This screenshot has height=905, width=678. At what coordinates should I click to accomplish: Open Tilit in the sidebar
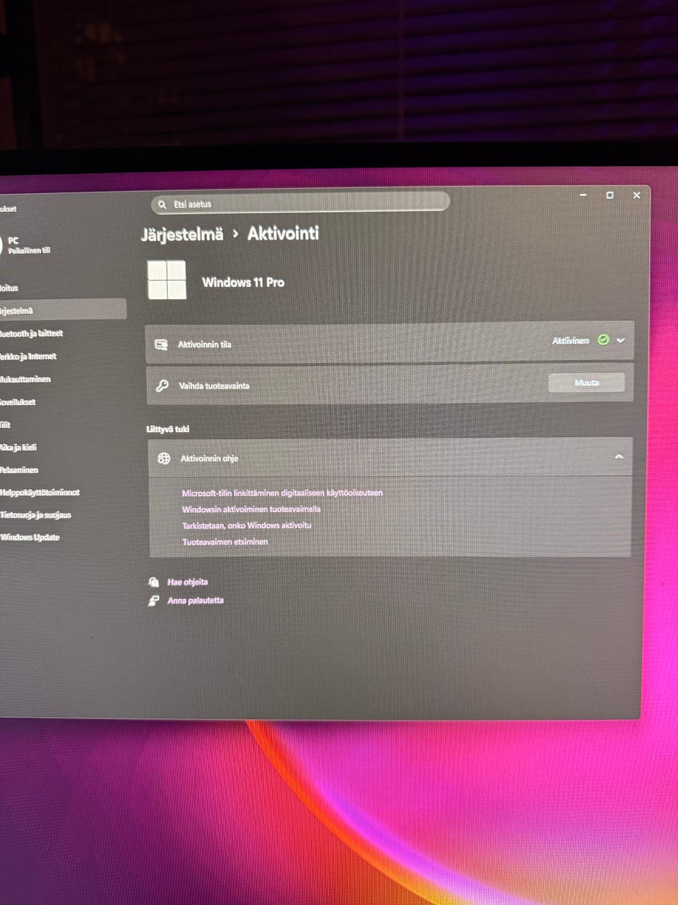pyautogui.click(x=6, y=424)
